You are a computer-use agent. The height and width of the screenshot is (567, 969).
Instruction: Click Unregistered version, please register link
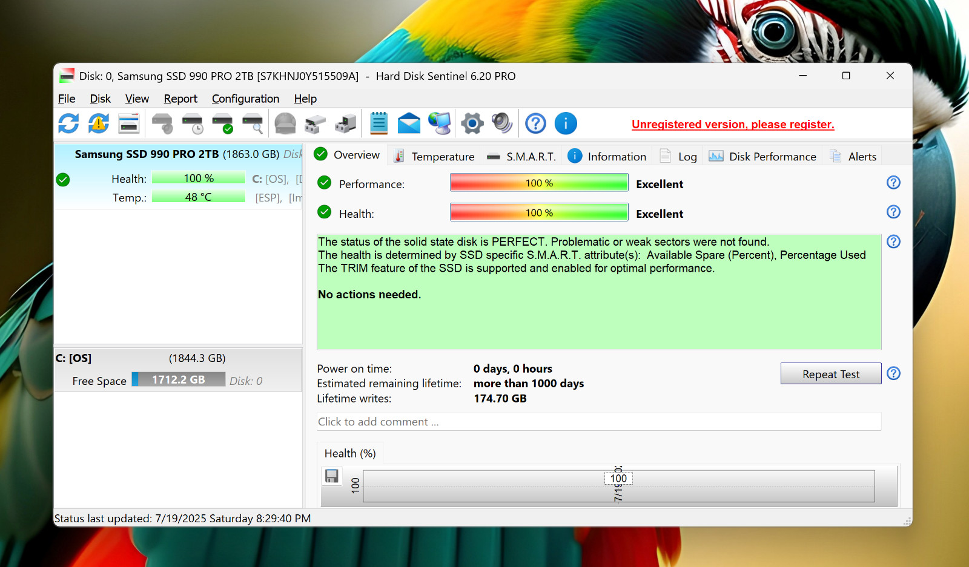pyautogui.click(x=733, y=124)
